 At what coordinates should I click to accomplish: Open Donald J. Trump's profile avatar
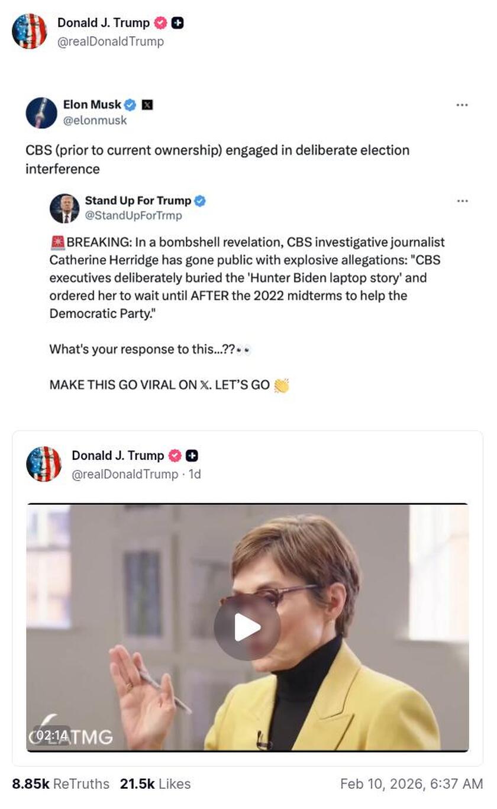click(30, 31)
